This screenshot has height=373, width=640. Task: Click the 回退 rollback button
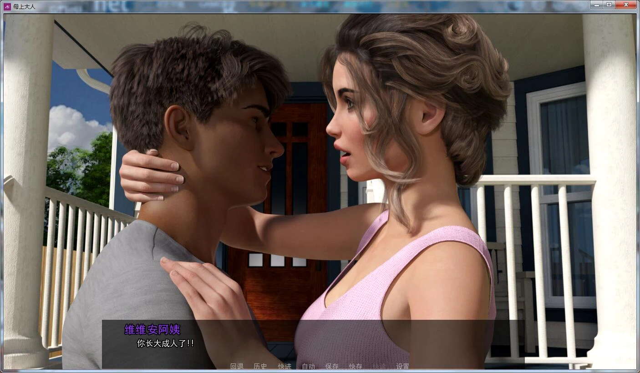pyautogui.click(x=237, y=366)
